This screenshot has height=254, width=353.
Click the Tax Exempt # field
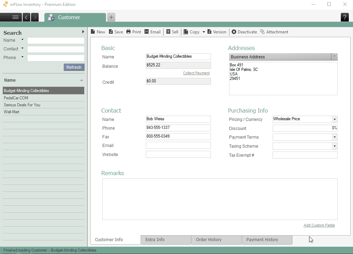[305, 155]
